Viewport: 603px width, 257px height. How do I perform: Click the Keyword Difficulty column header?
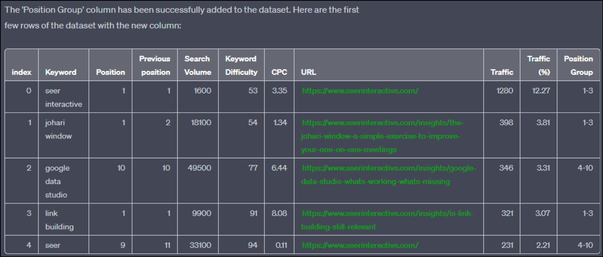241,65
